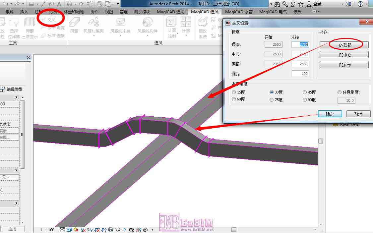373x233 pixels.
Task: Select the 15度 angle radio button
Action: [234, 92]
